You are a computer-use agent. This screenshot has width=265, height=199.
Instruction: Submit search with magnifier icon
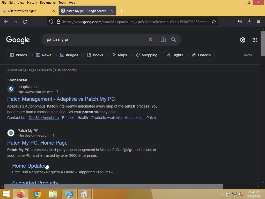[174, 40]
